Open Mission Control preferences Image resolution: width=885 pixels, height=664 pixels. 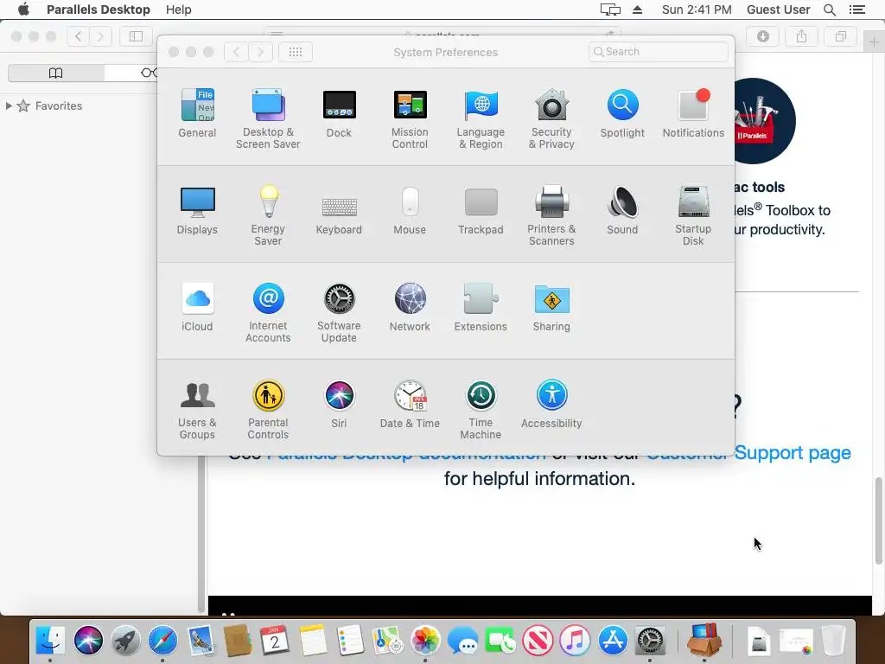click(x=410, y=119)
